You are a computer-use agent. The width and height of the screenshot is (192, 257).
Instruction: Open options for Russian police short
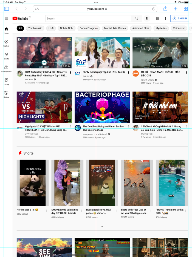pos(116,210)
